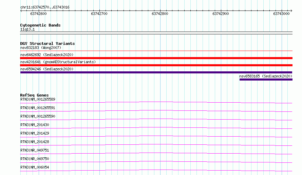Click the magenta intron line of NM_006054
302x175 pixels.
click(156, 170)
